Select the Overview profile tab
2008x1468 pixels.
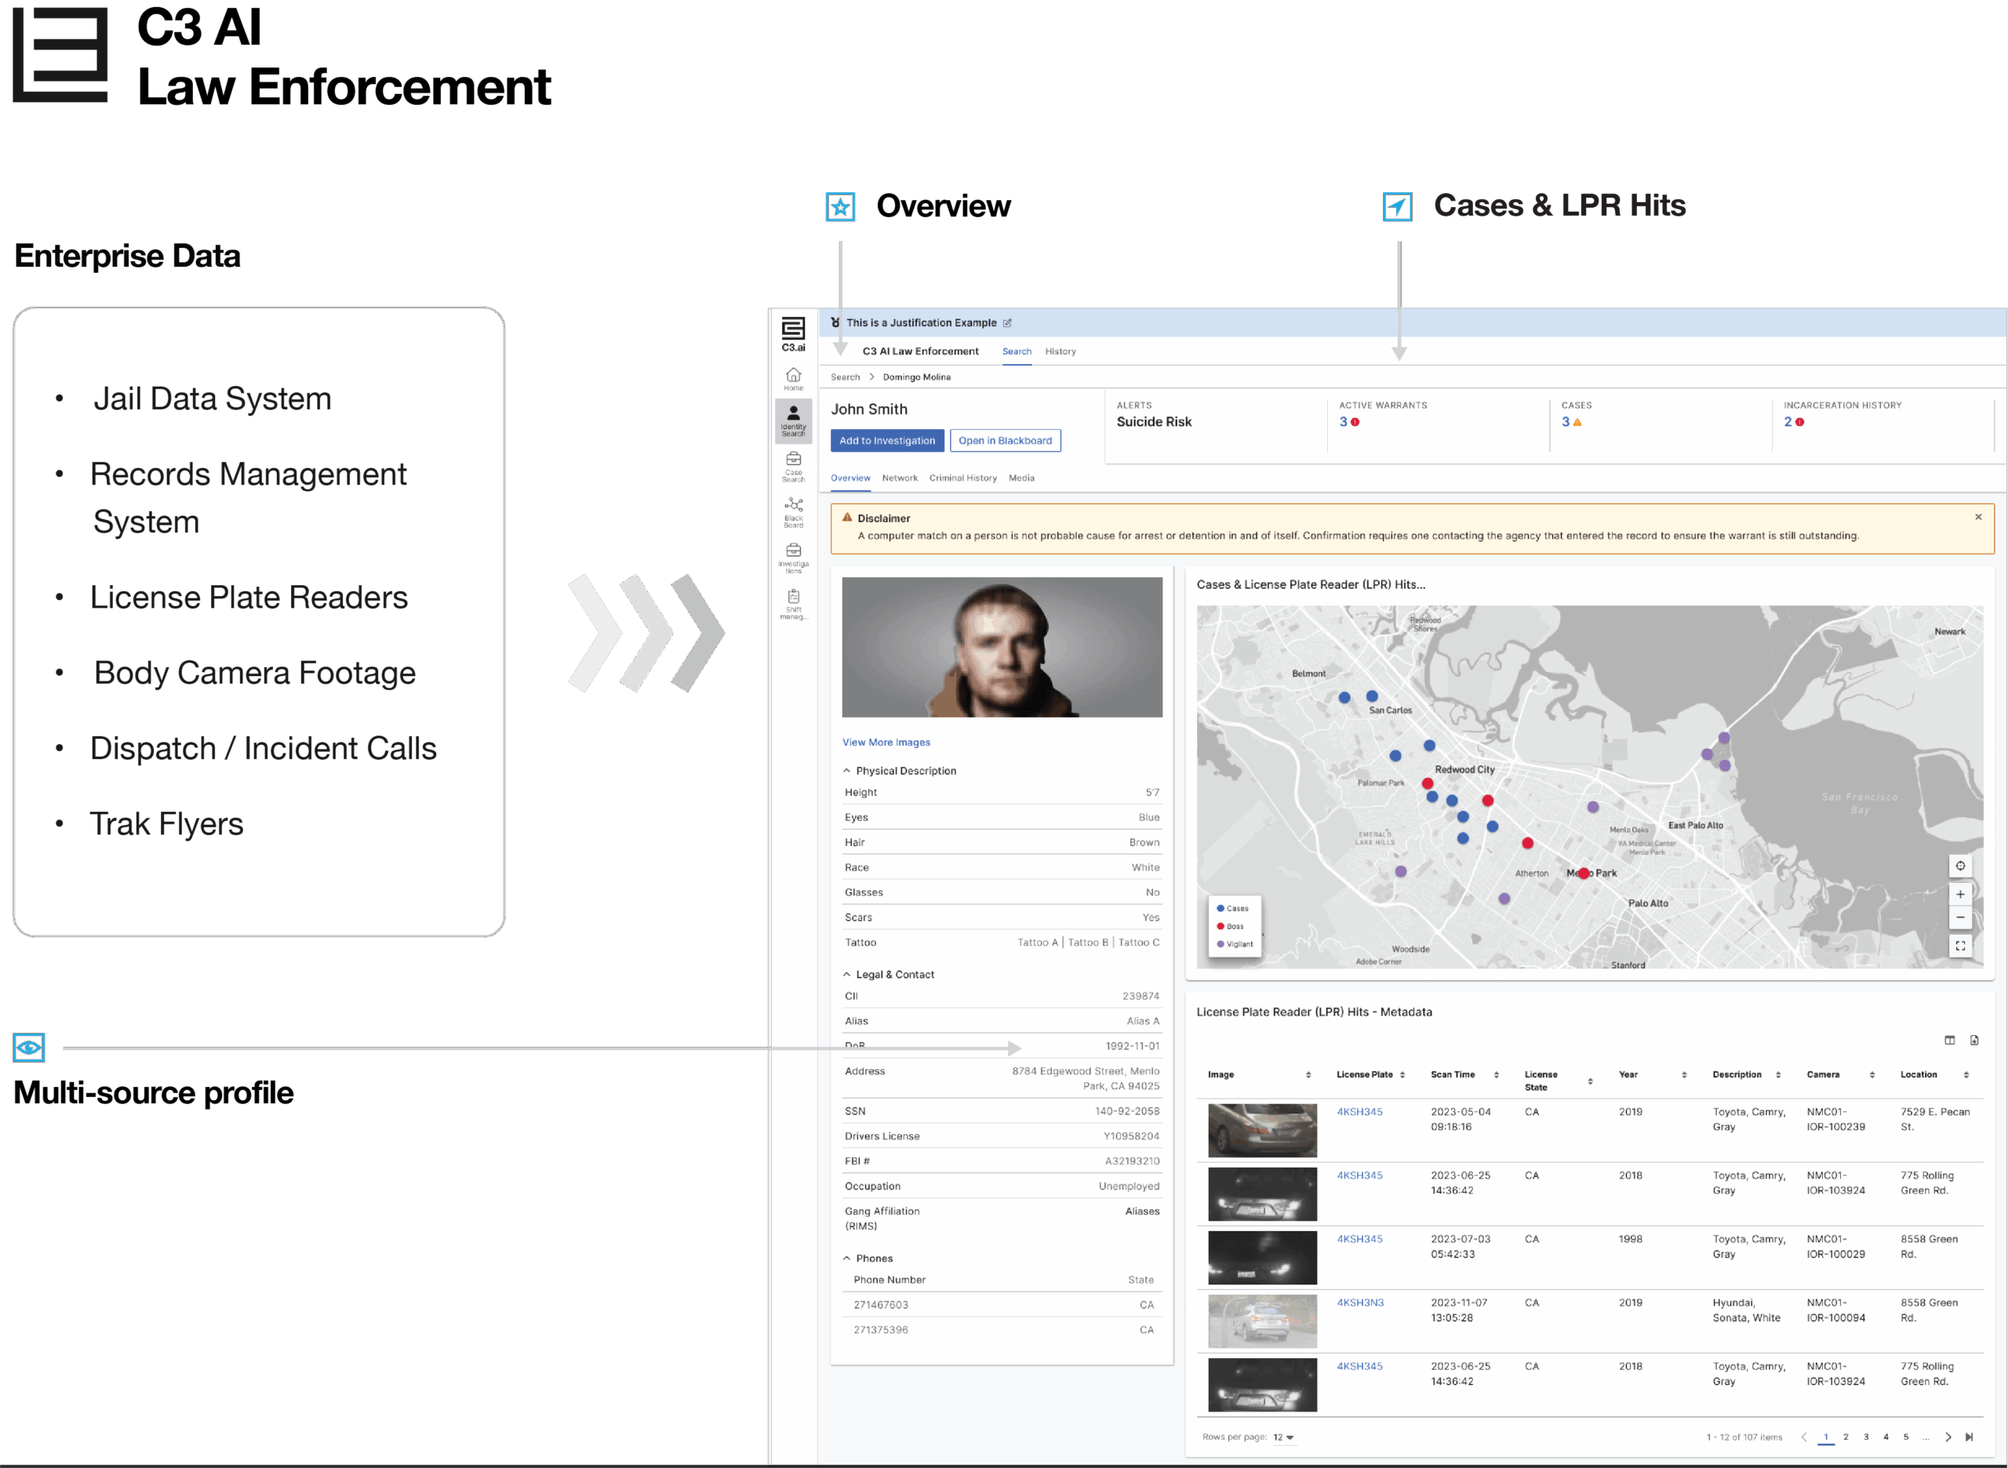[851, 478]
